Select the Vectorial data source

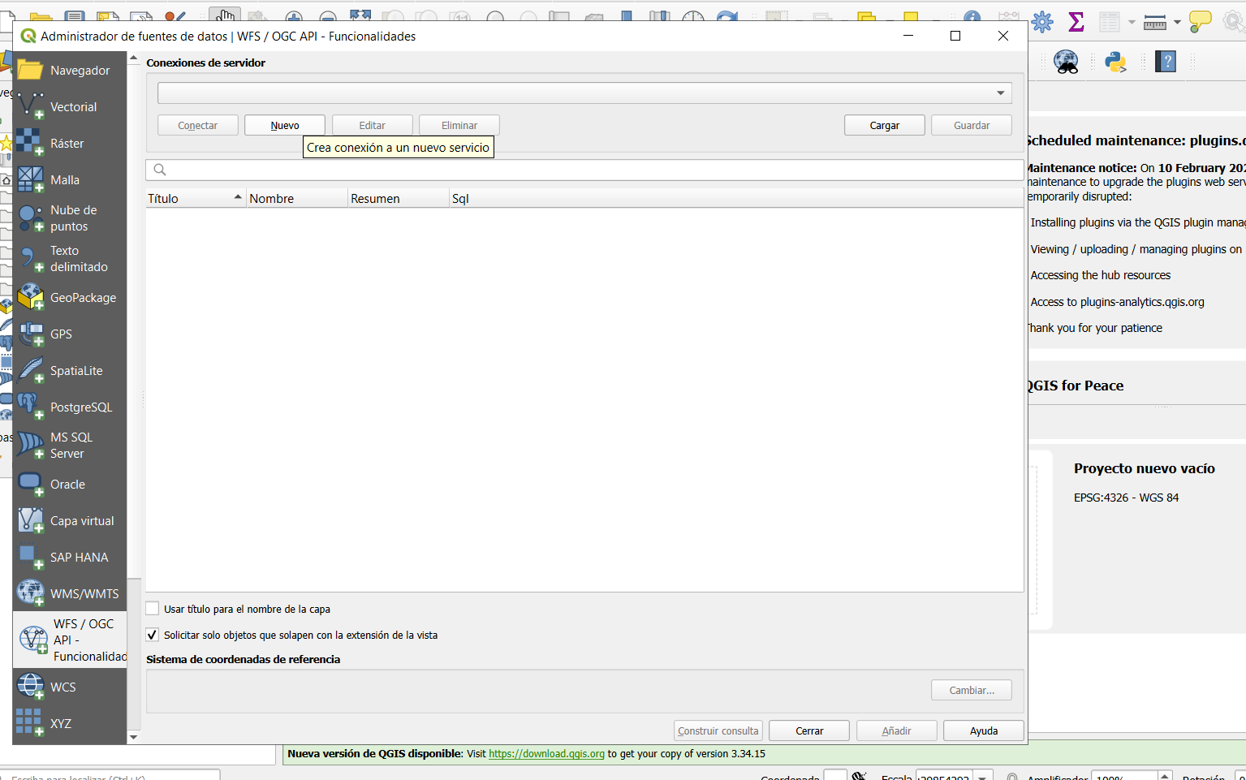[70, 107]
